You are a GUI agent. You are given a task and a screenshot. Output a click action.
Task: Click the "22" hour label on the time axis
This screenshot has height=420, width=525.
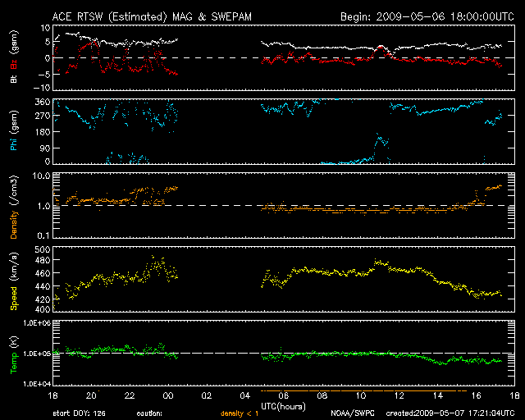click(x=130, y=395)
